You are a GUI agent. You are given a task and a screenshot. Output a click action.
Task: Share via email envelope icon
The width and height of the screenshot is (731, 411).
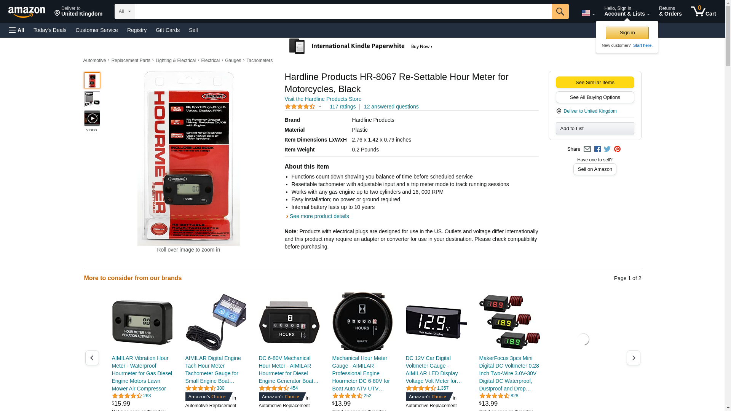[x=587, y=149]
